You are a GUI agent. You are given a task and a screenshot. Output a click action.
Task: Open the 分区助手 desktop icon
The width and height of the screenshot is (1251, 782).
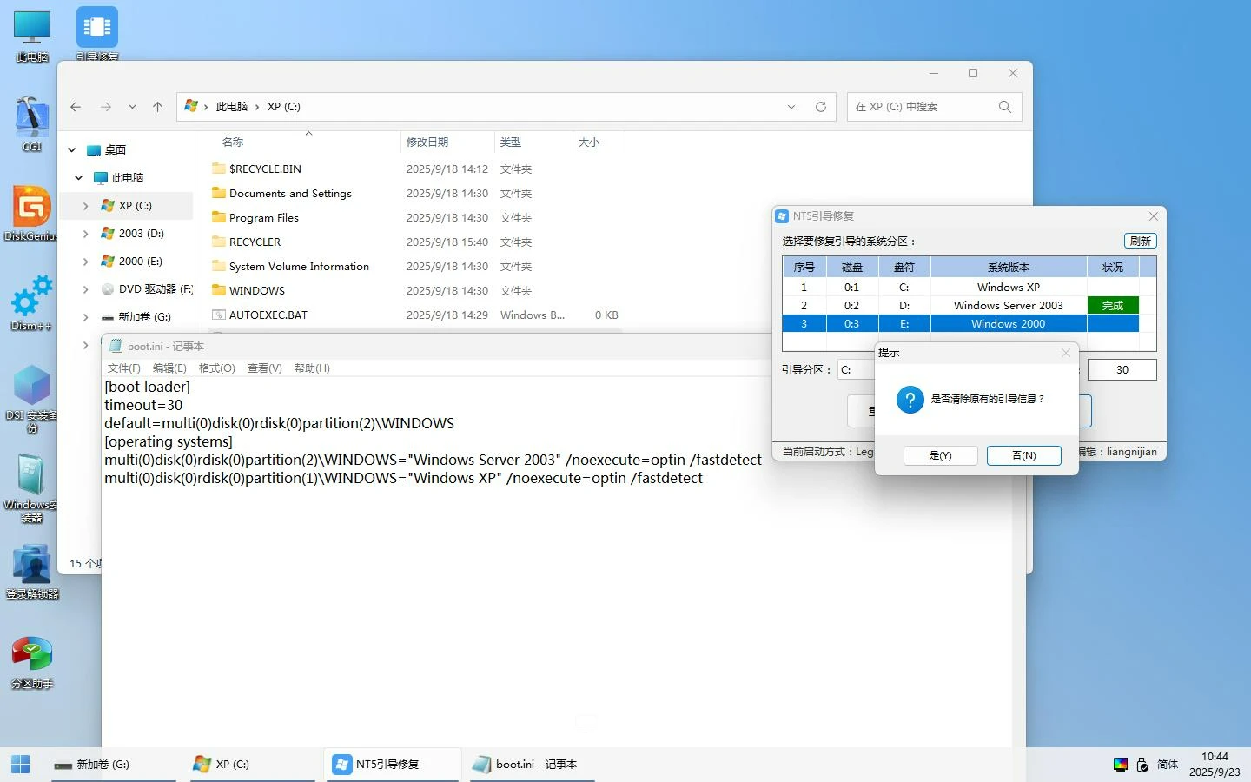(32, 663)
